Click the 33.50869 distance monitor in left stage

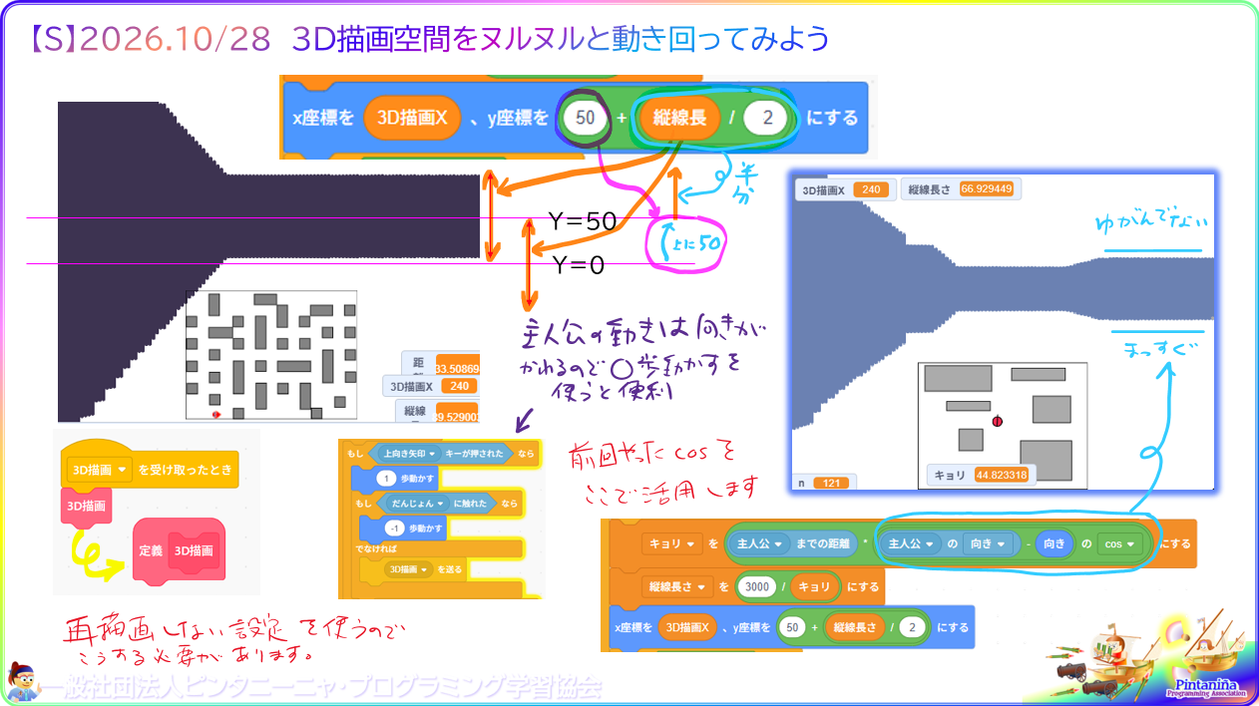(440, 363)
